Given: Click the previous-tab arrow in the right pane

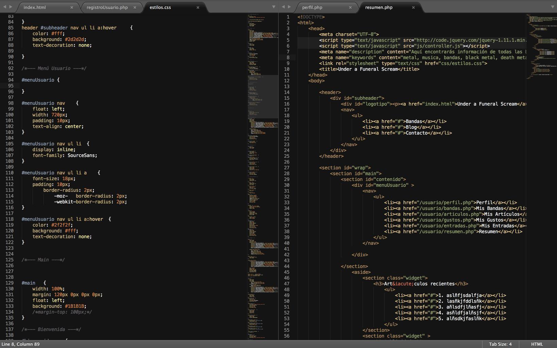Looking at the screenshot, I should point(283,7).
